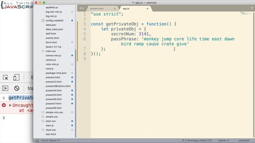This screenshot has width=255, height=143.
Task: Click the braces icon beside style.css
Action: (43, 130)
